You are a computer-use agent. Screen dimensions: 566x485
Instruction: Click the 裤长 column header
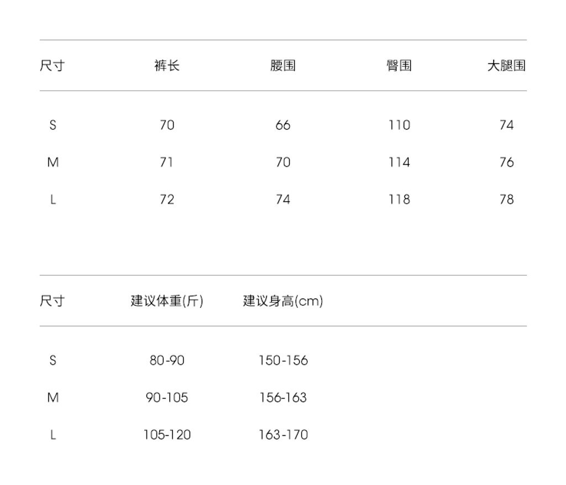(167, 66)
